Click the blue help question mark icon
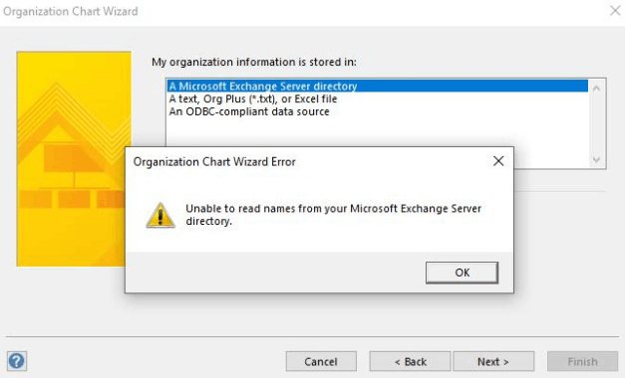Screen dimensions: 625x378 tap(16, 361)
